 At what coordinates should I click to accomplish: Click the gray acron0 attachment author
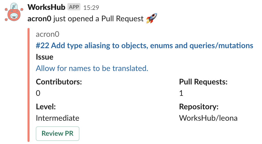(x=48, y=34)
